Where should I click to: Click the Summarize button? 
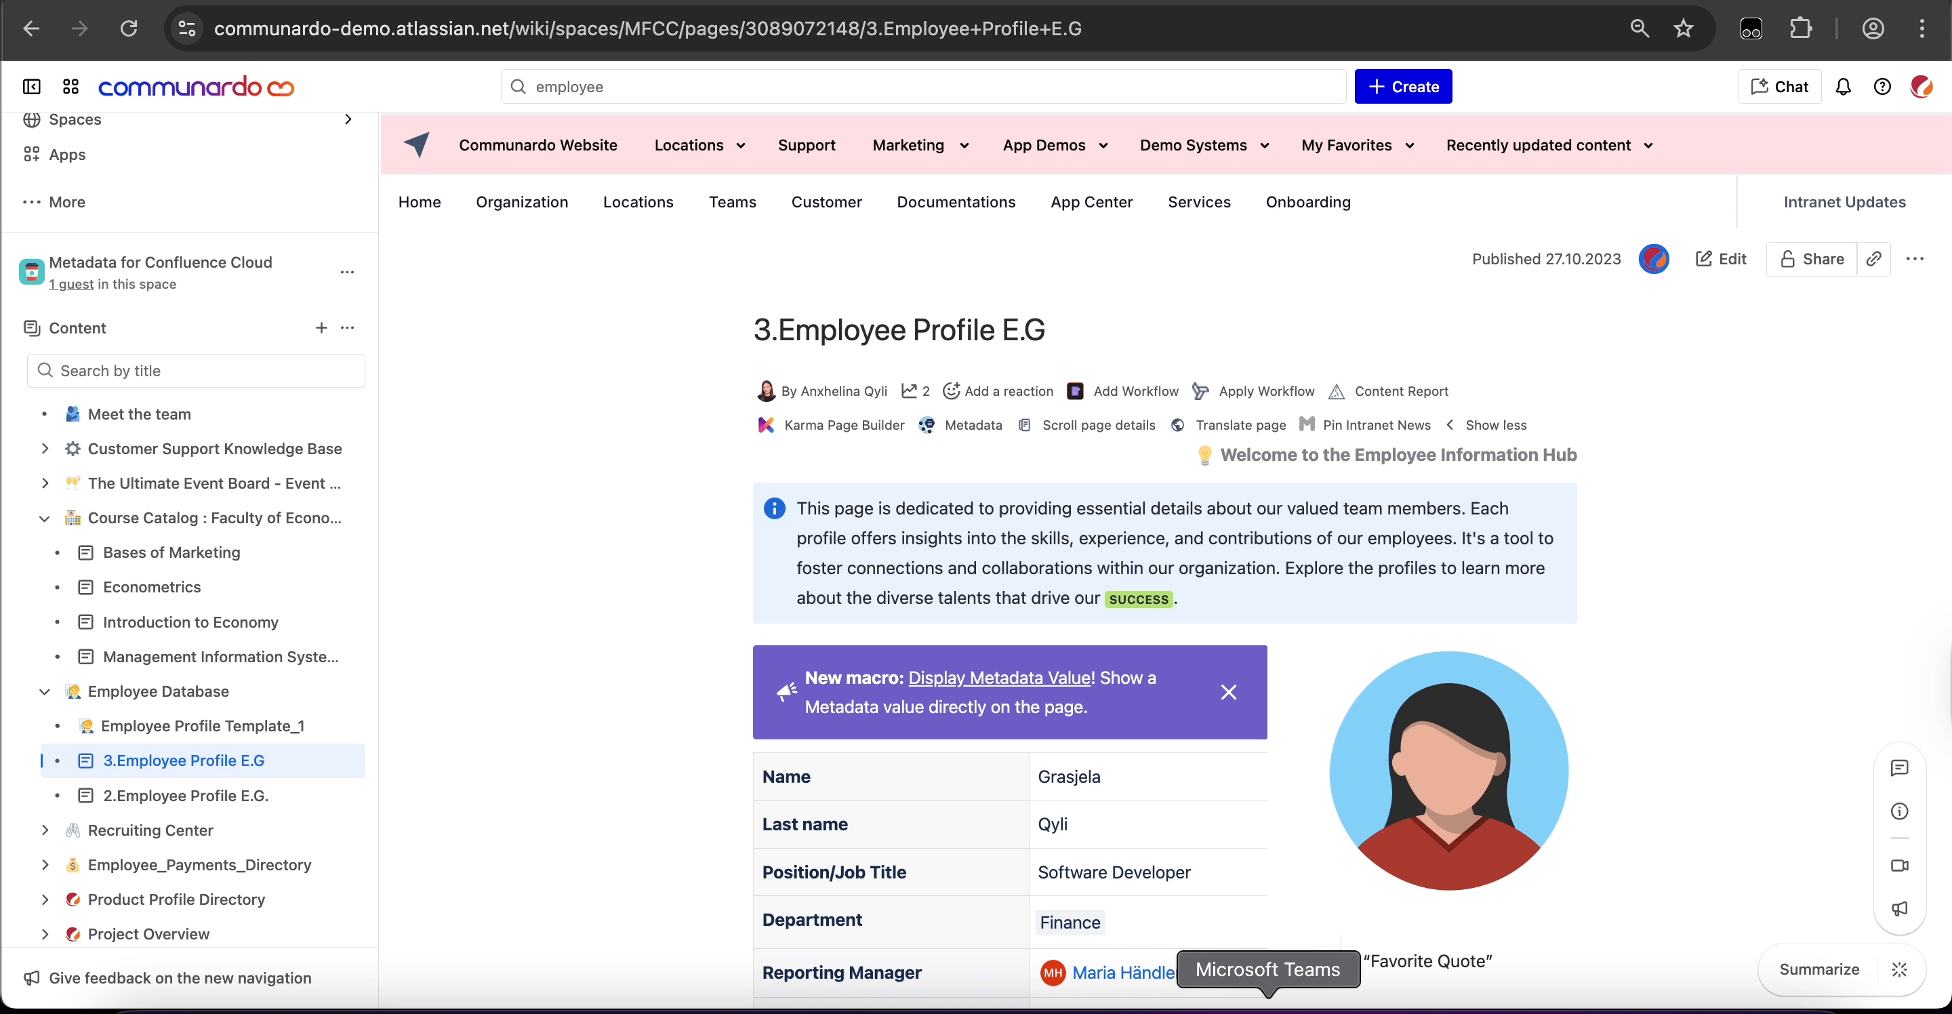(x=1818, y=969)
